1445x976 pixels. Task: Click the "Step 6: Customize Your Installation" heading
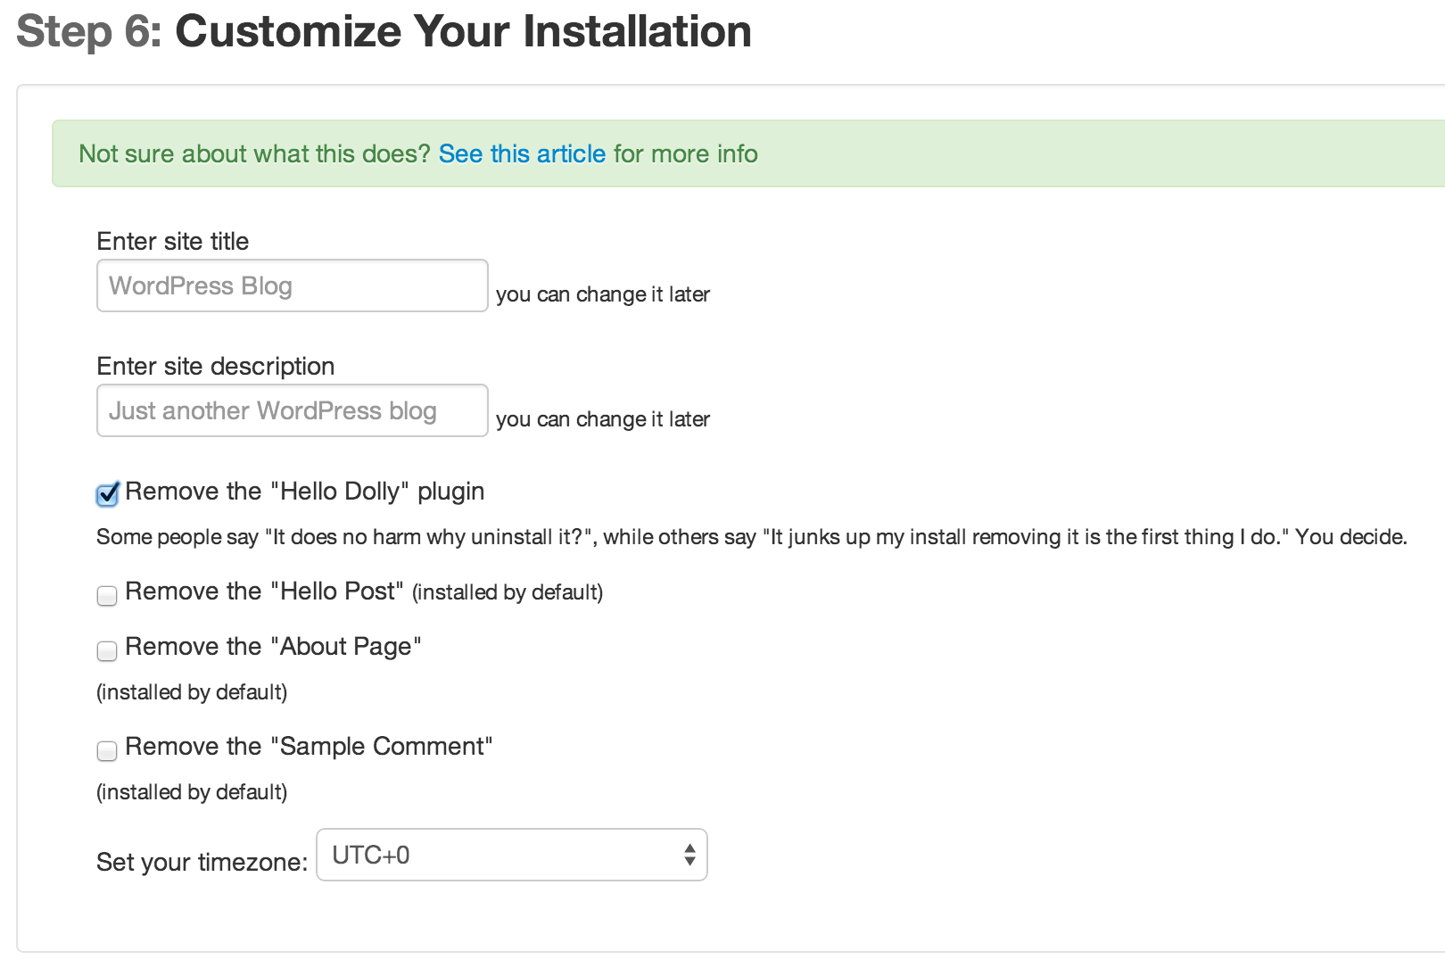click(x=384, y=31)
